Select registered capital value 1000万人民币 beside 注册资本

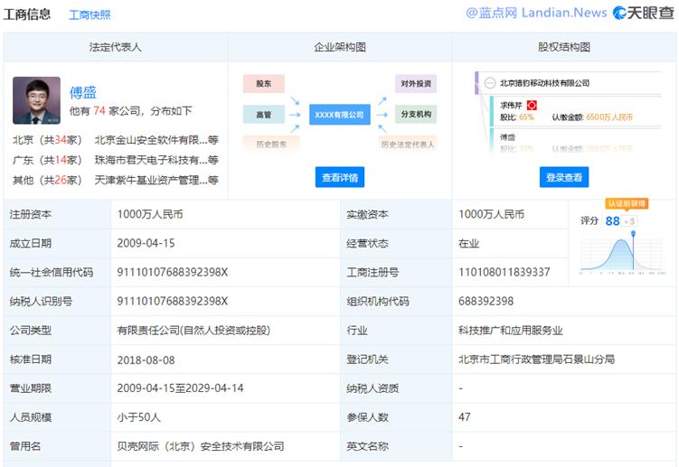coord(150,214)
